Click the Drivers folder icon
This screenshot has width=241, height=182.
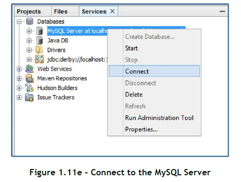[39, 50]
